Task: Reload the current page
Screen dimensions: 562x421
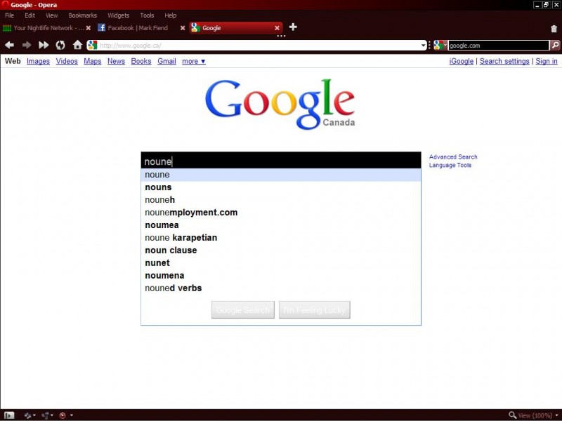Action: coord(60,45)
